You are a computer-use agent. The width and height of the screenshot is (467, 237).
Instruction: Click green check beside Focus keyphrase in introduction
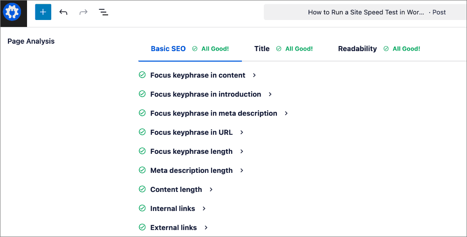tap(142, 94)
